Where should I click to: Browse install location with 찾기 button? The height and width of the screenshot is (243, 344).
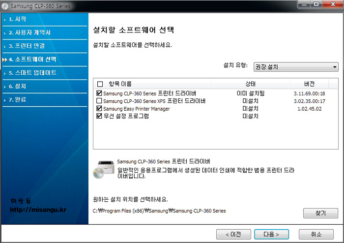320,213
